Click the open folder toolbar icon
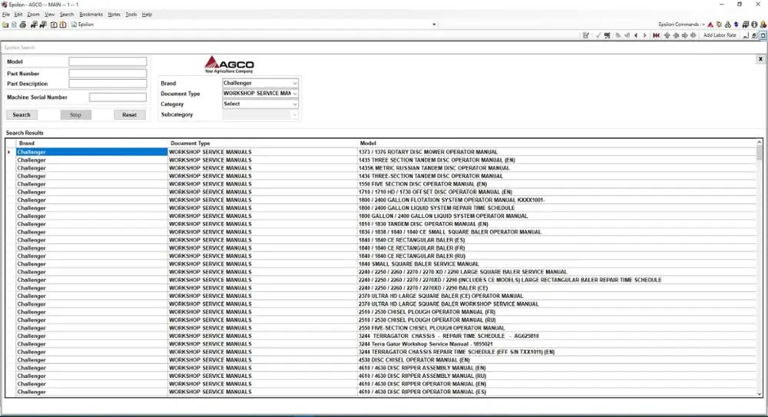This screenshot has width=768, height=417. [5, 25]
